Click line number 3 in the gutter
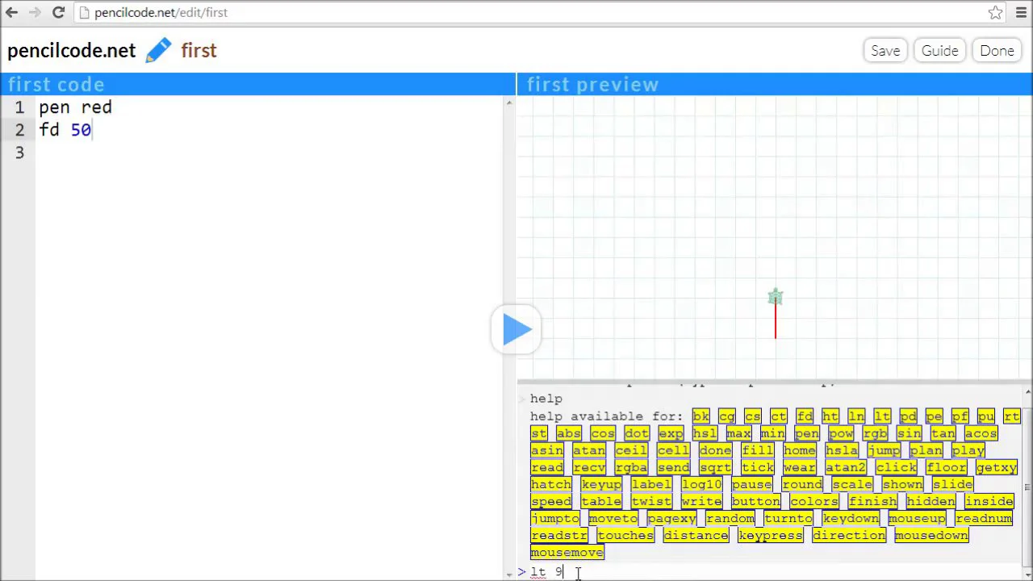This screenshot has width=1033, height=581. pyautogui.click(x=19, y=153)
